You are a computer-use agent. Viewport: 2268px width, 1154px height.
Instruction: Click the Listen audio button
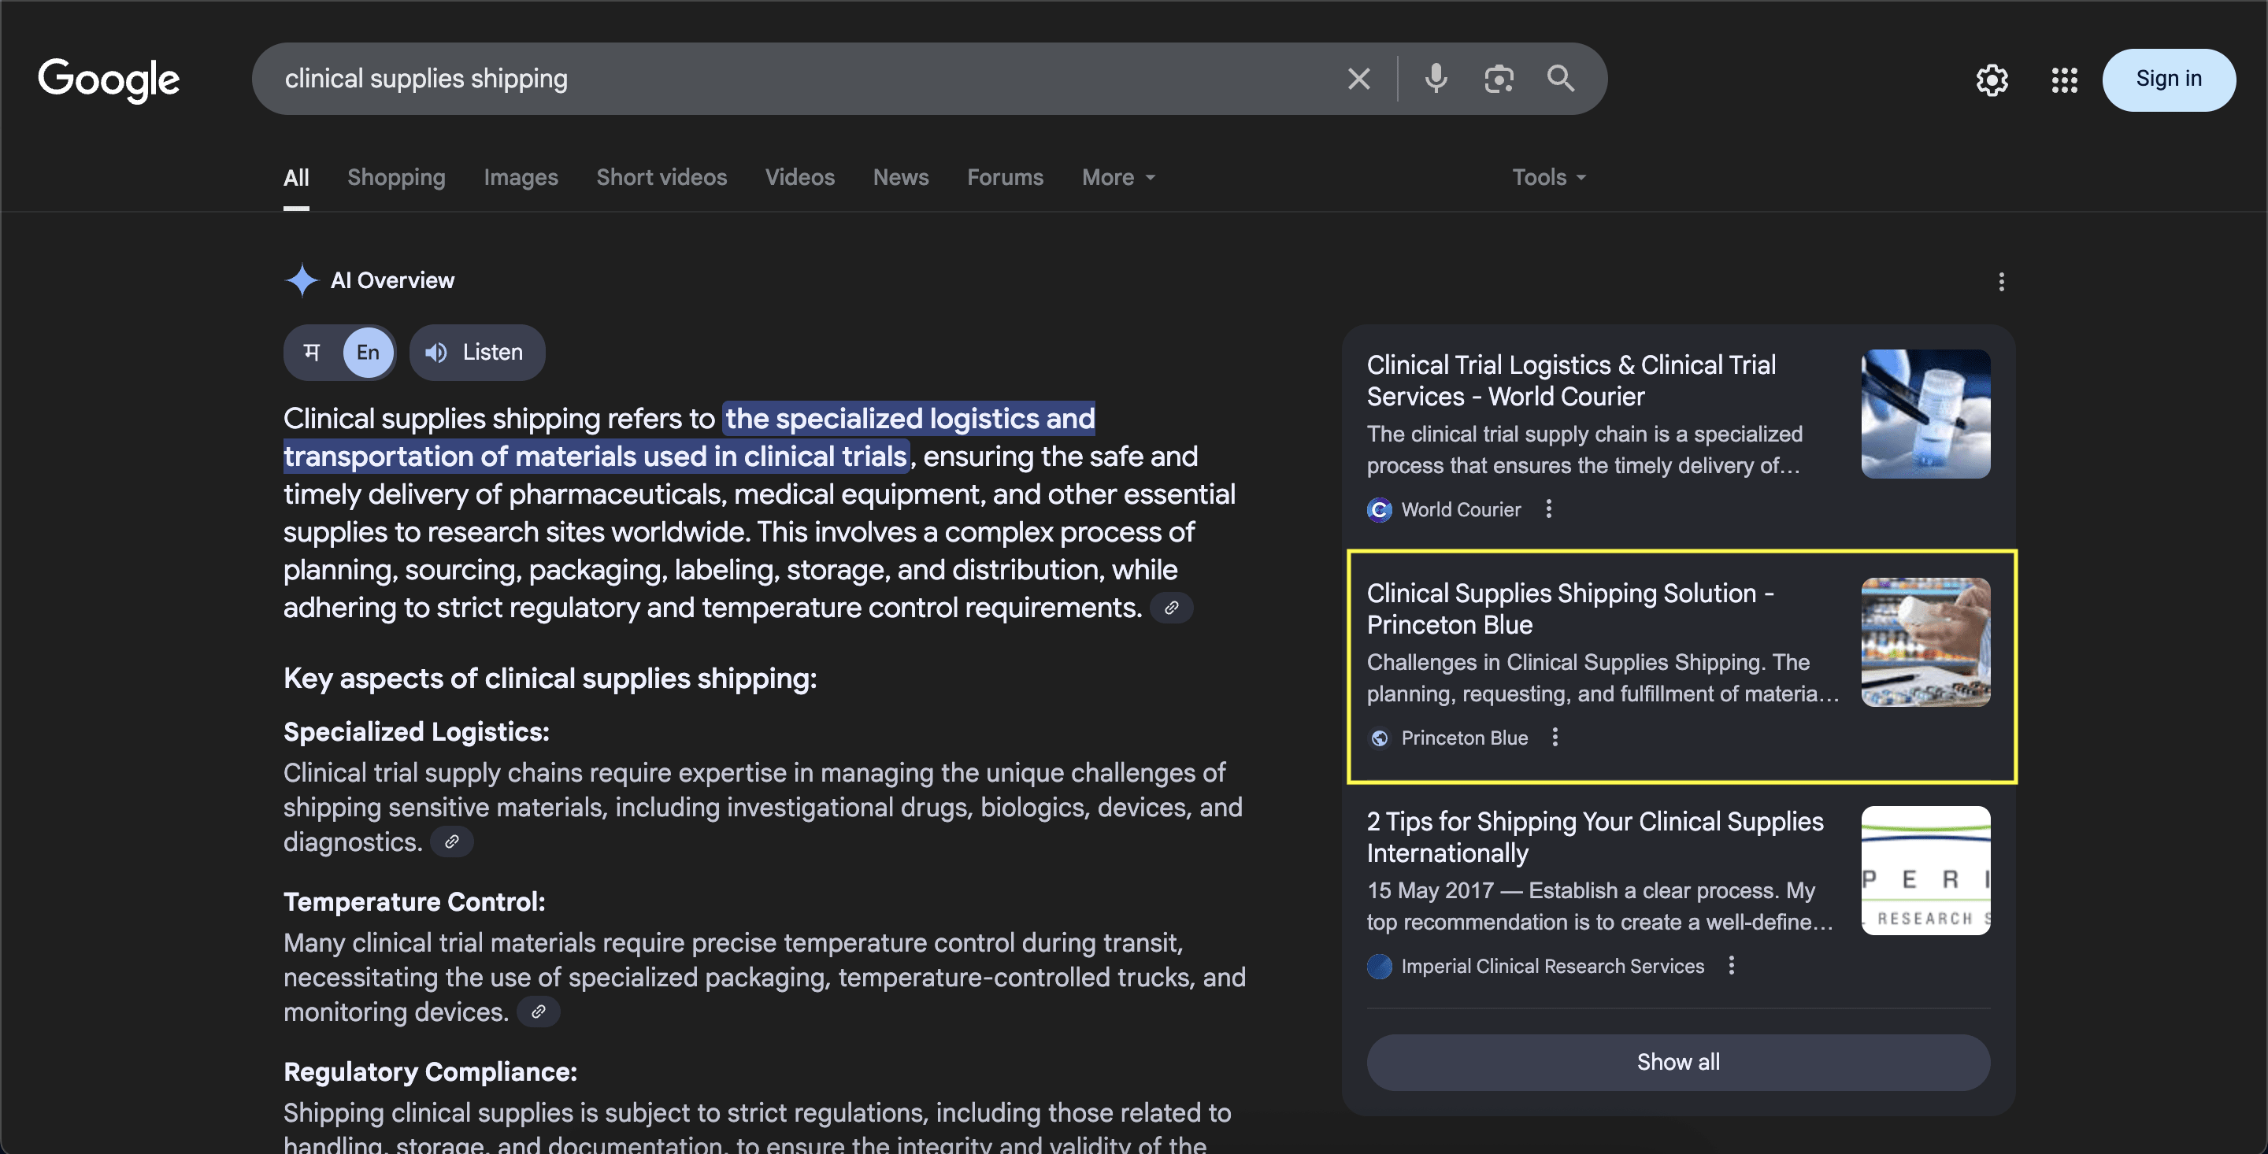pyautogui.click(x=476, y=353)
